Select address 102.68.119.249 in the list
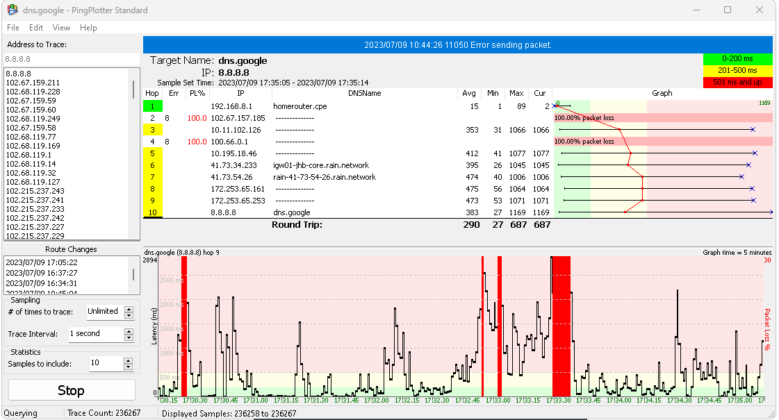 pyautogui.click(x=33, y=119)
